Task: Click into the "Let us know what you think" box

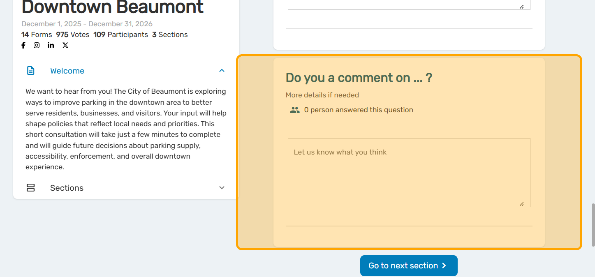Action: (408, 173)
